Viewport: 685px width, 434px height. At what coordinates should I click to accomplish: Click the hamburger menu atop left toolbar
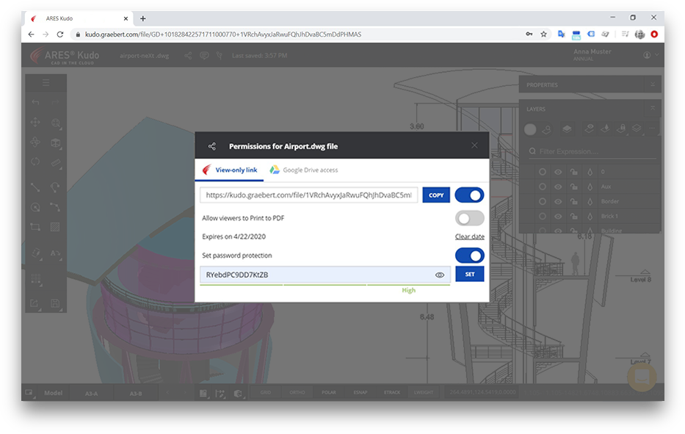tap(46, 83)
